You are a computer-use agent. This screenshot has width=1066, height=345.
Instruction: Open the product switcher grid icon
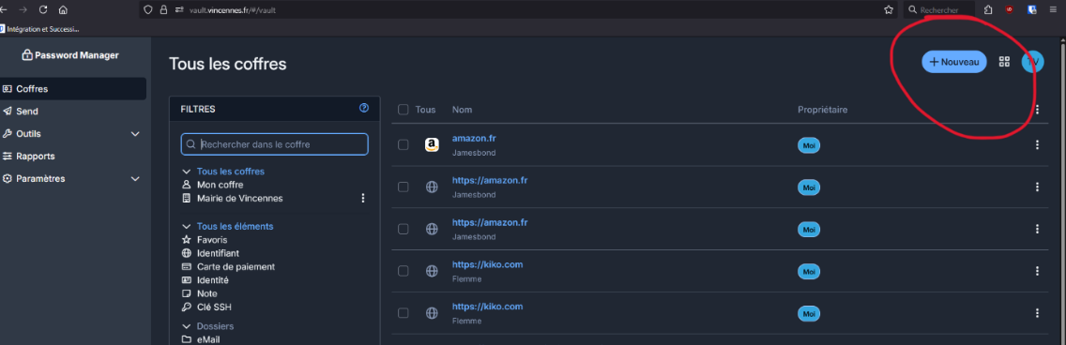[x=1004, y=62]
